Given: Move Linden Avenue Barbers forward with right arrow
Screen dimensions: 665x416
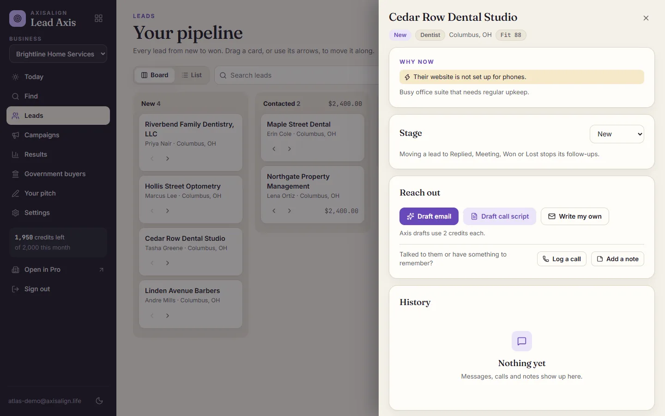Looking at the screenshot, I should 168,316.
